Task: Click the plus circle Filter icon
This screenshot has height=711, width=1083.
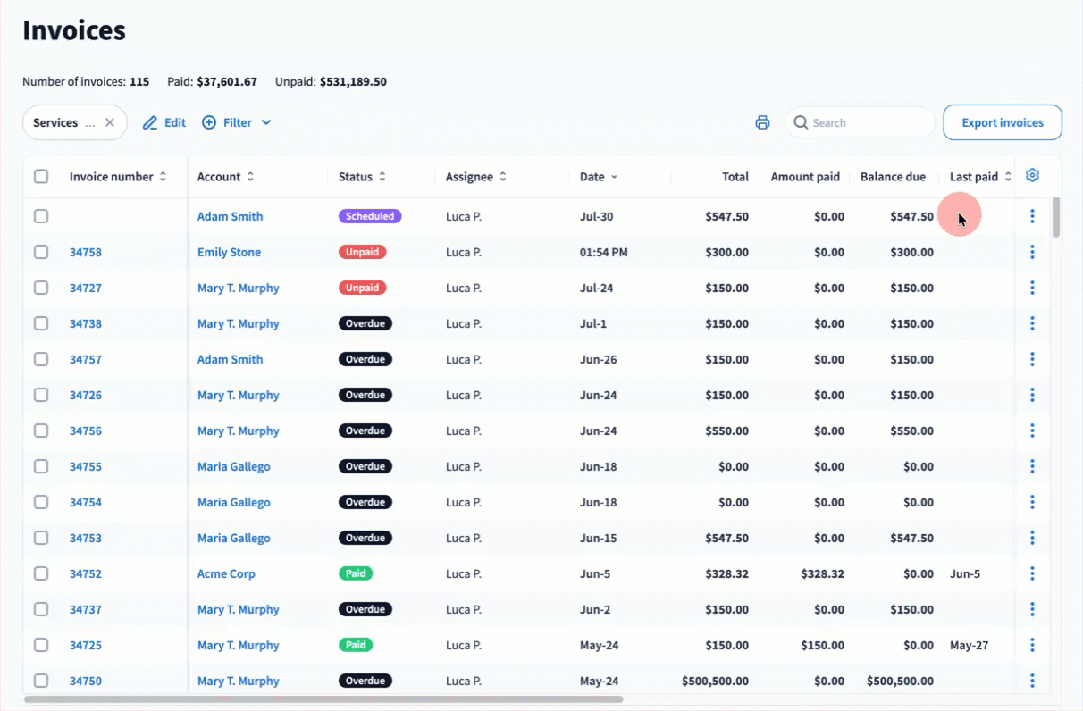Action: click(x=209, y=122)
